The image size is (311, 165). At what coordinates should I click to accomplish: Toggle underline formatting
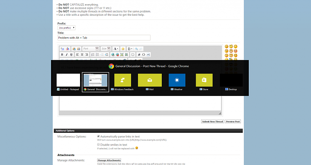coord(71,55)
